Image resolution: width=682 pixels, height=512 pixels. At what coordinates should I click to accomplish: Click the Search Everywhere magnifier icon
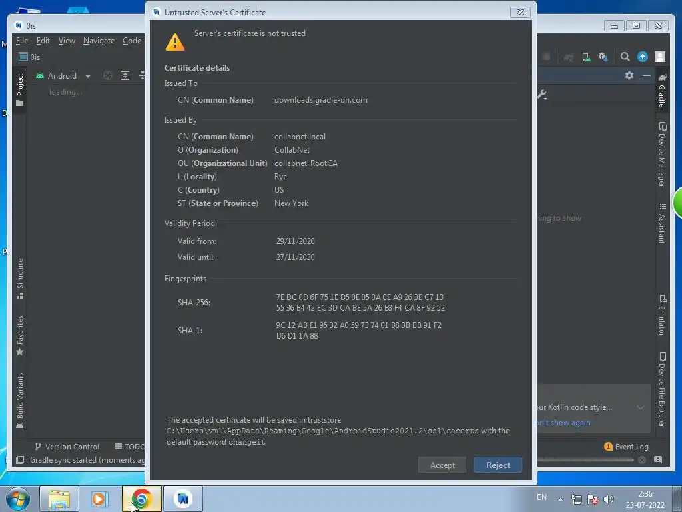coord(625,57)
